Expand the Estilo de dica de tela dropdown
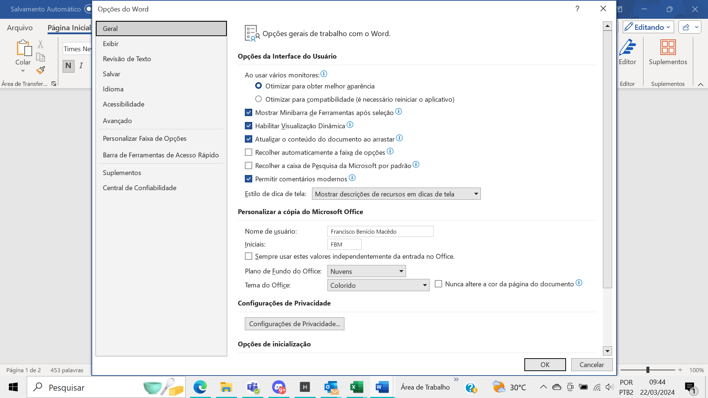Viewport: 708px width, 398px height. [x=476, y=194]
